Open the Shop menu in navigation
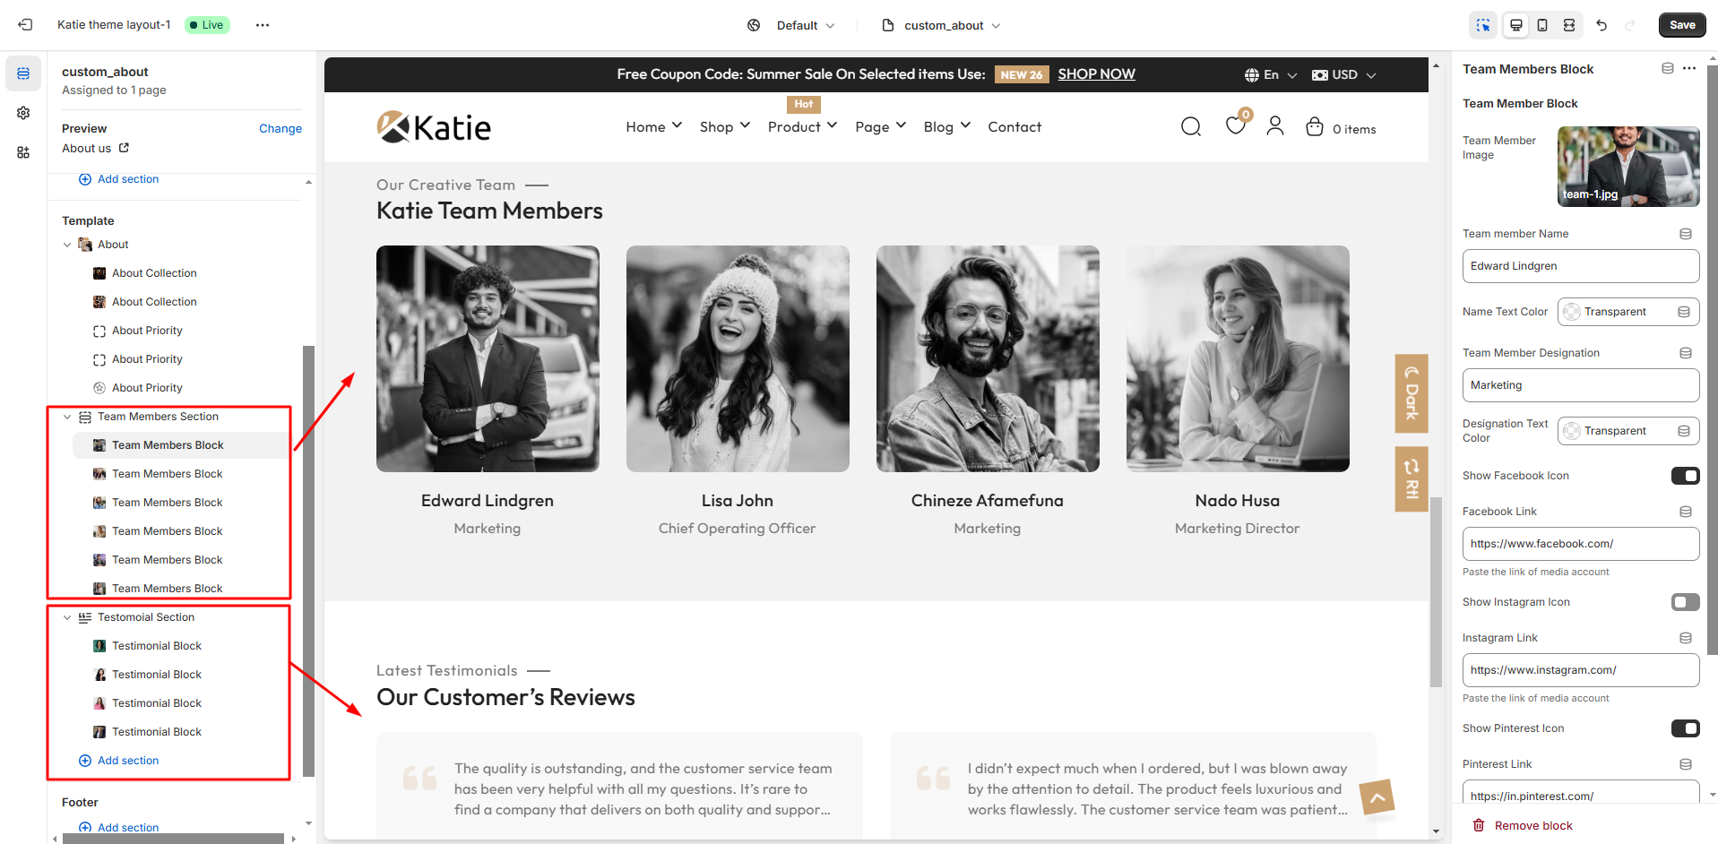 (x=724, y=127)
